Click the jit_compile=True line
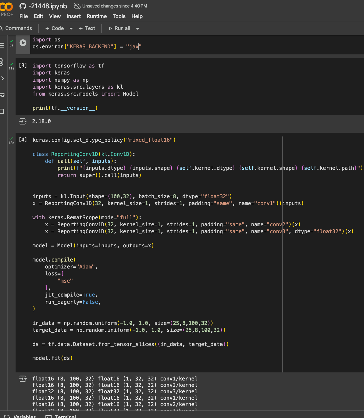364x418 pixels. (x=71, y=295)
